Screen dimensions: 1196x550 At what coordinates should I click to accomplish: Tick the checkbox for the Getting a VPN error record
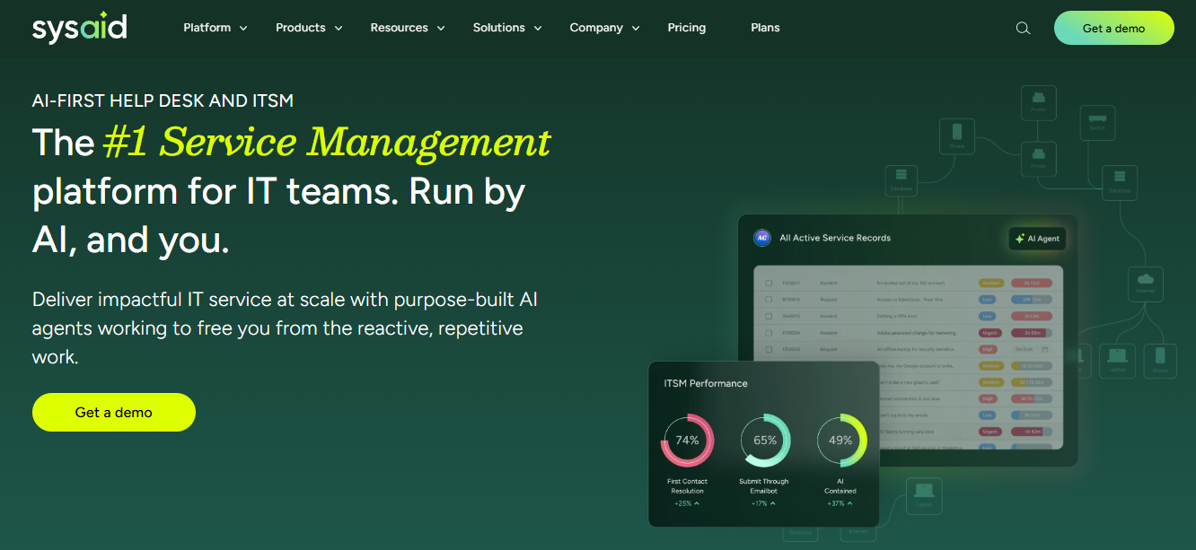coord(769,316)
